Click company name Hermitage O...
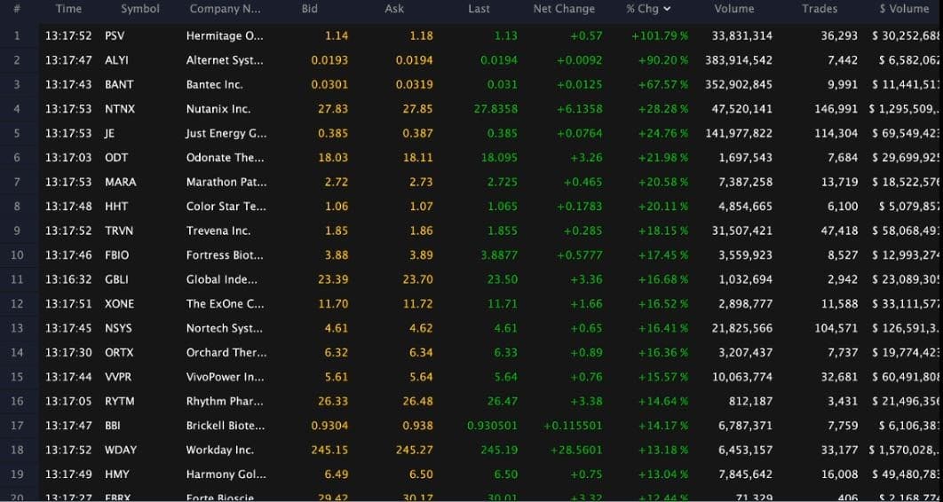943x502 pixels. pos(225,36)
